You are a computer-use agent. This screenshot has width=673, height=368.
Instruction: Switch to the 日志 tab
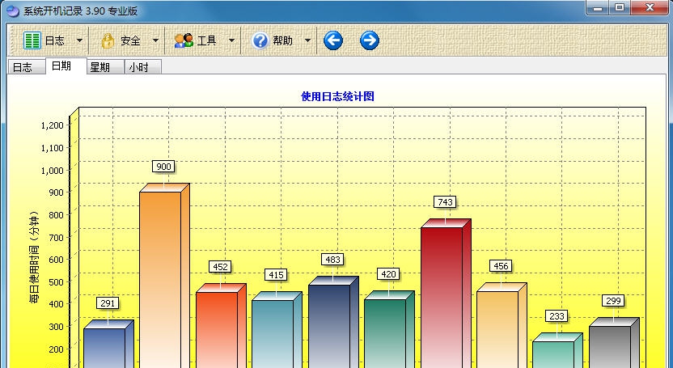click(26, 67)
